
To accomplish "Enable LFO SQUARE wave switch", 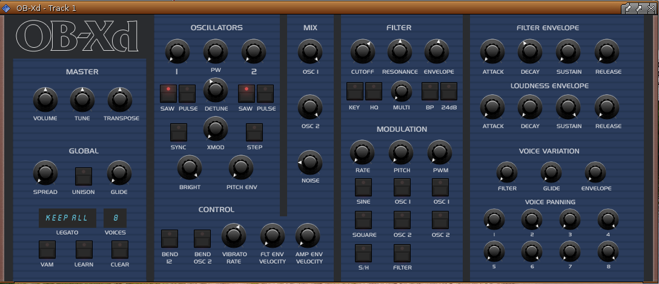I will [363, 220].
